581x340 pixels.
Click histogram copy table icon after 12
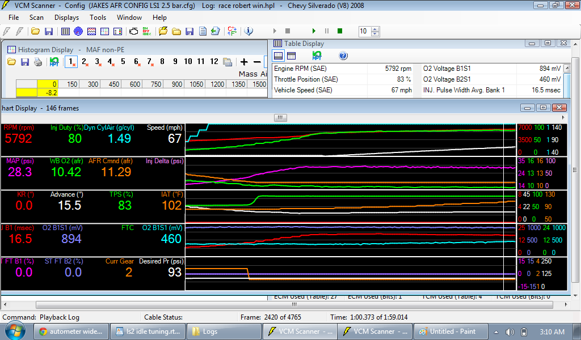tap(228, 62)
